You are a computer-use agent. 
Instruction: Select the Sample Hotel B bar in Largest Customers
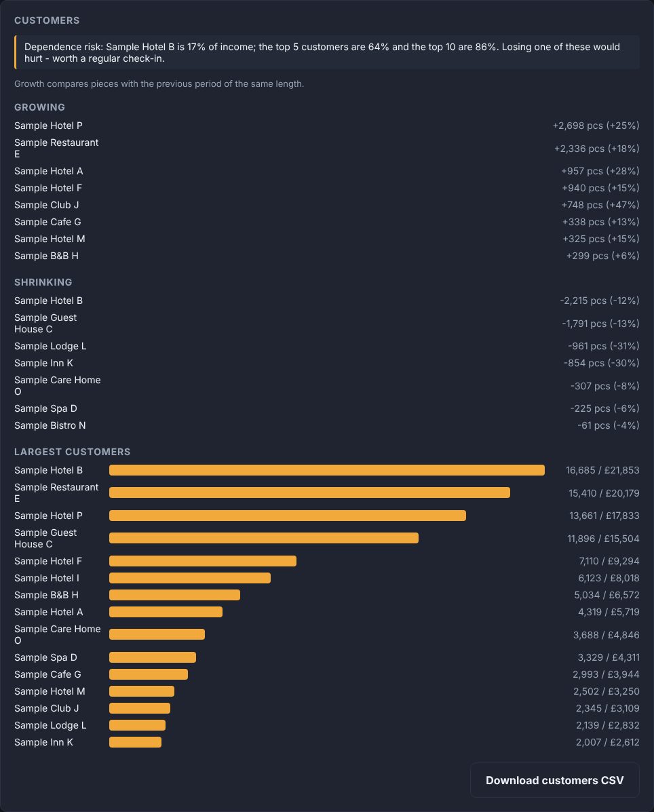(327, 470)
